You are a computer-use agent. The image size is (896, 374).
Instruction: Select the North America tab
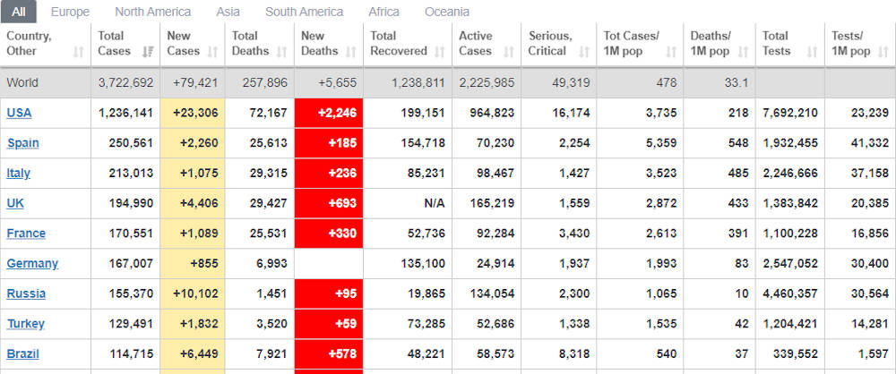[x=152, y=12]
